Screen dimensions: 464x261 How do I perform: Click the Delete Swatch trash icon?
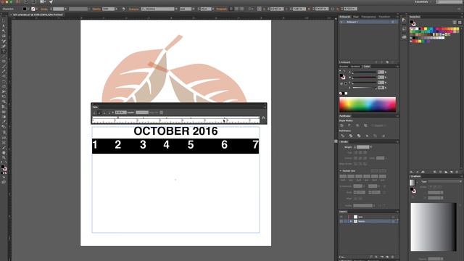[457, 172]
